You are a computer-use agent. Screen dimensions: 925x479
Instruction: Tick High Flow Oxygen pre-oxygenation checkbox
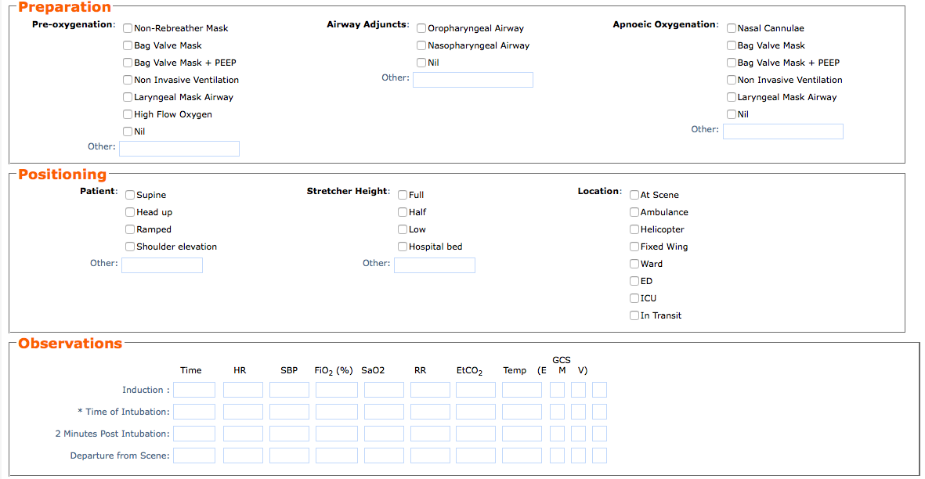(x=128, y=114)
